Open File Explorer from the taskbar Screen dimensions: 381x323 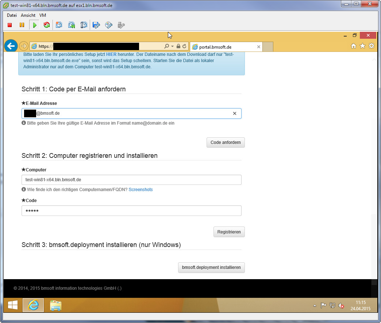[x=55, y=305]
